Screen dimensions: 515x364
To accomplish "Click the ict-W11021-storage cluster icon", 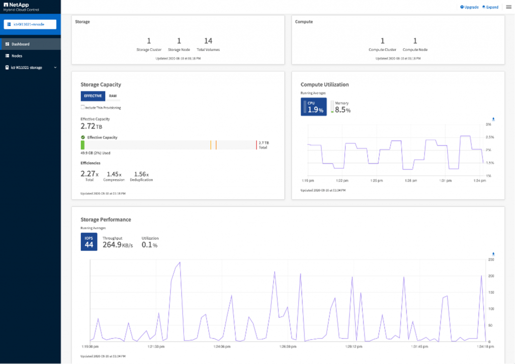I will pos(7,67).
